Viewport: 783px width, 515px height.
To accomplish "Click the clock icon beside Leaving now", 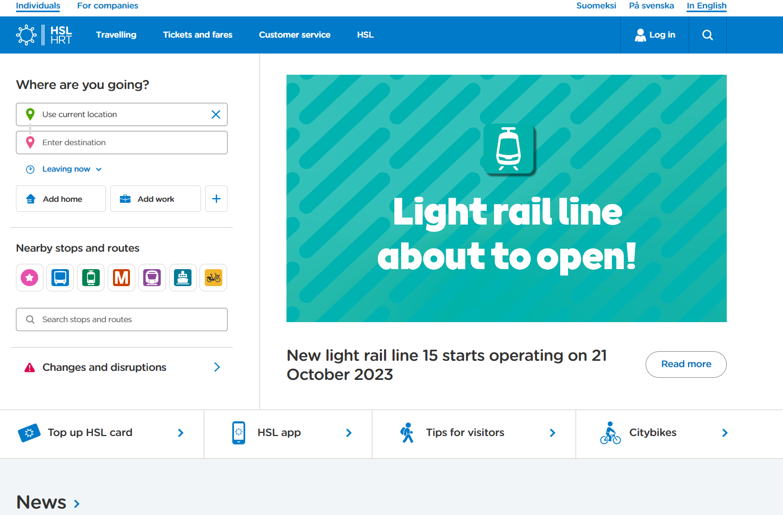I will 30,170.
